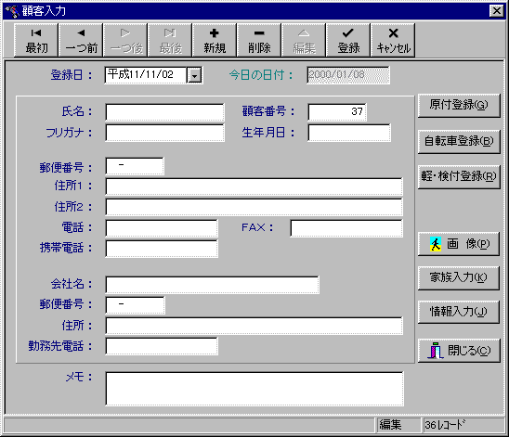Open 自転車登録(B) registration
The width and height of the screenshot is (509, 437).
459,141
